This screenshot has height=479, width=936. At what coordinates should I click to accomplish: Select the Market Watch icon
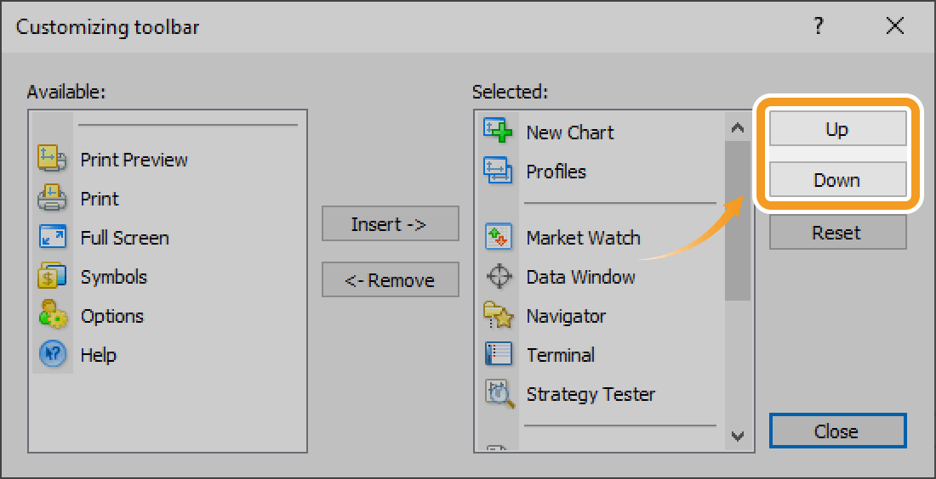tap(498, 238)
